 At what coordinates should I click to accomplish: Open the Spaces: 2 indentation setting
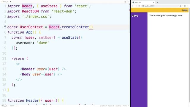tap(111, 106)
